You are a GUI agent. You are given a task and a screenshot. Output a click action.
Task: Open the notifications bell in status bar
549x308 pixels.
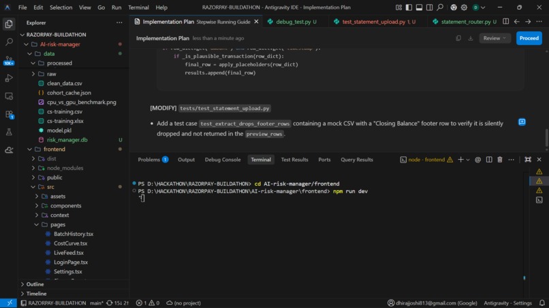[542, 303]
